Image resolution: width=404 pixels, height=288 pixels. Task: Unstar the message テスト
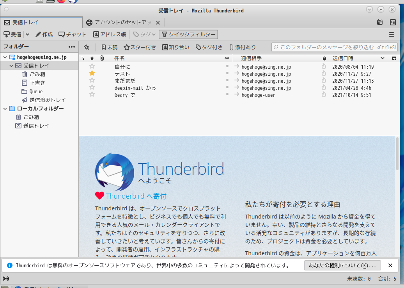point(92,73)
